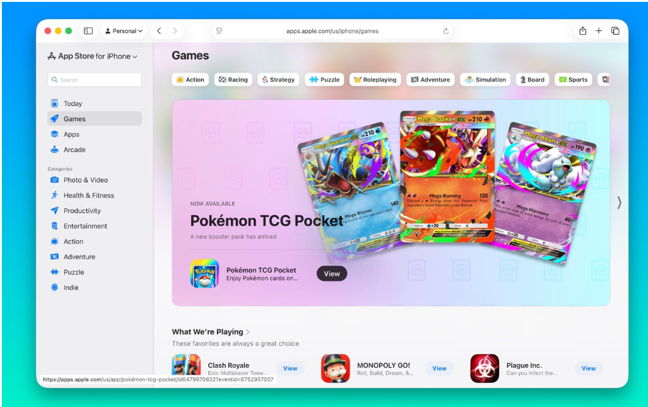Go back with the back arrow
Image resolution: width=648 pixels, height=407 pixels.
tap(159, 31)
